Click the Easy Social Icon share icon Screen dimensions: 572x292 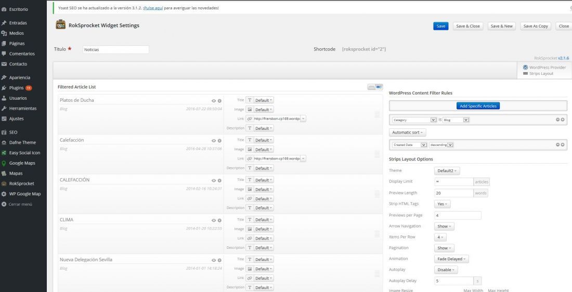(x=4, y=153)
